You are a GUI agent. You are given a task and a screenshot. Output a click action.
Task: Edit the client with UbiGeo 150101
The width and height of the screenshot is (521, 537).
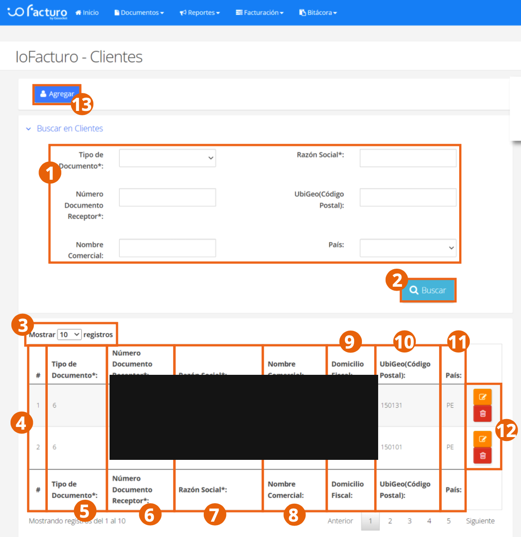[x=482, y=439]
